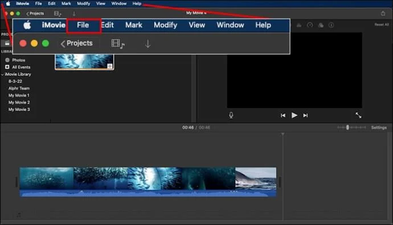Open the Modify menu in the real macOS menu bar
This screenshot has width=393, height=225.
click(x=84, y=3)
